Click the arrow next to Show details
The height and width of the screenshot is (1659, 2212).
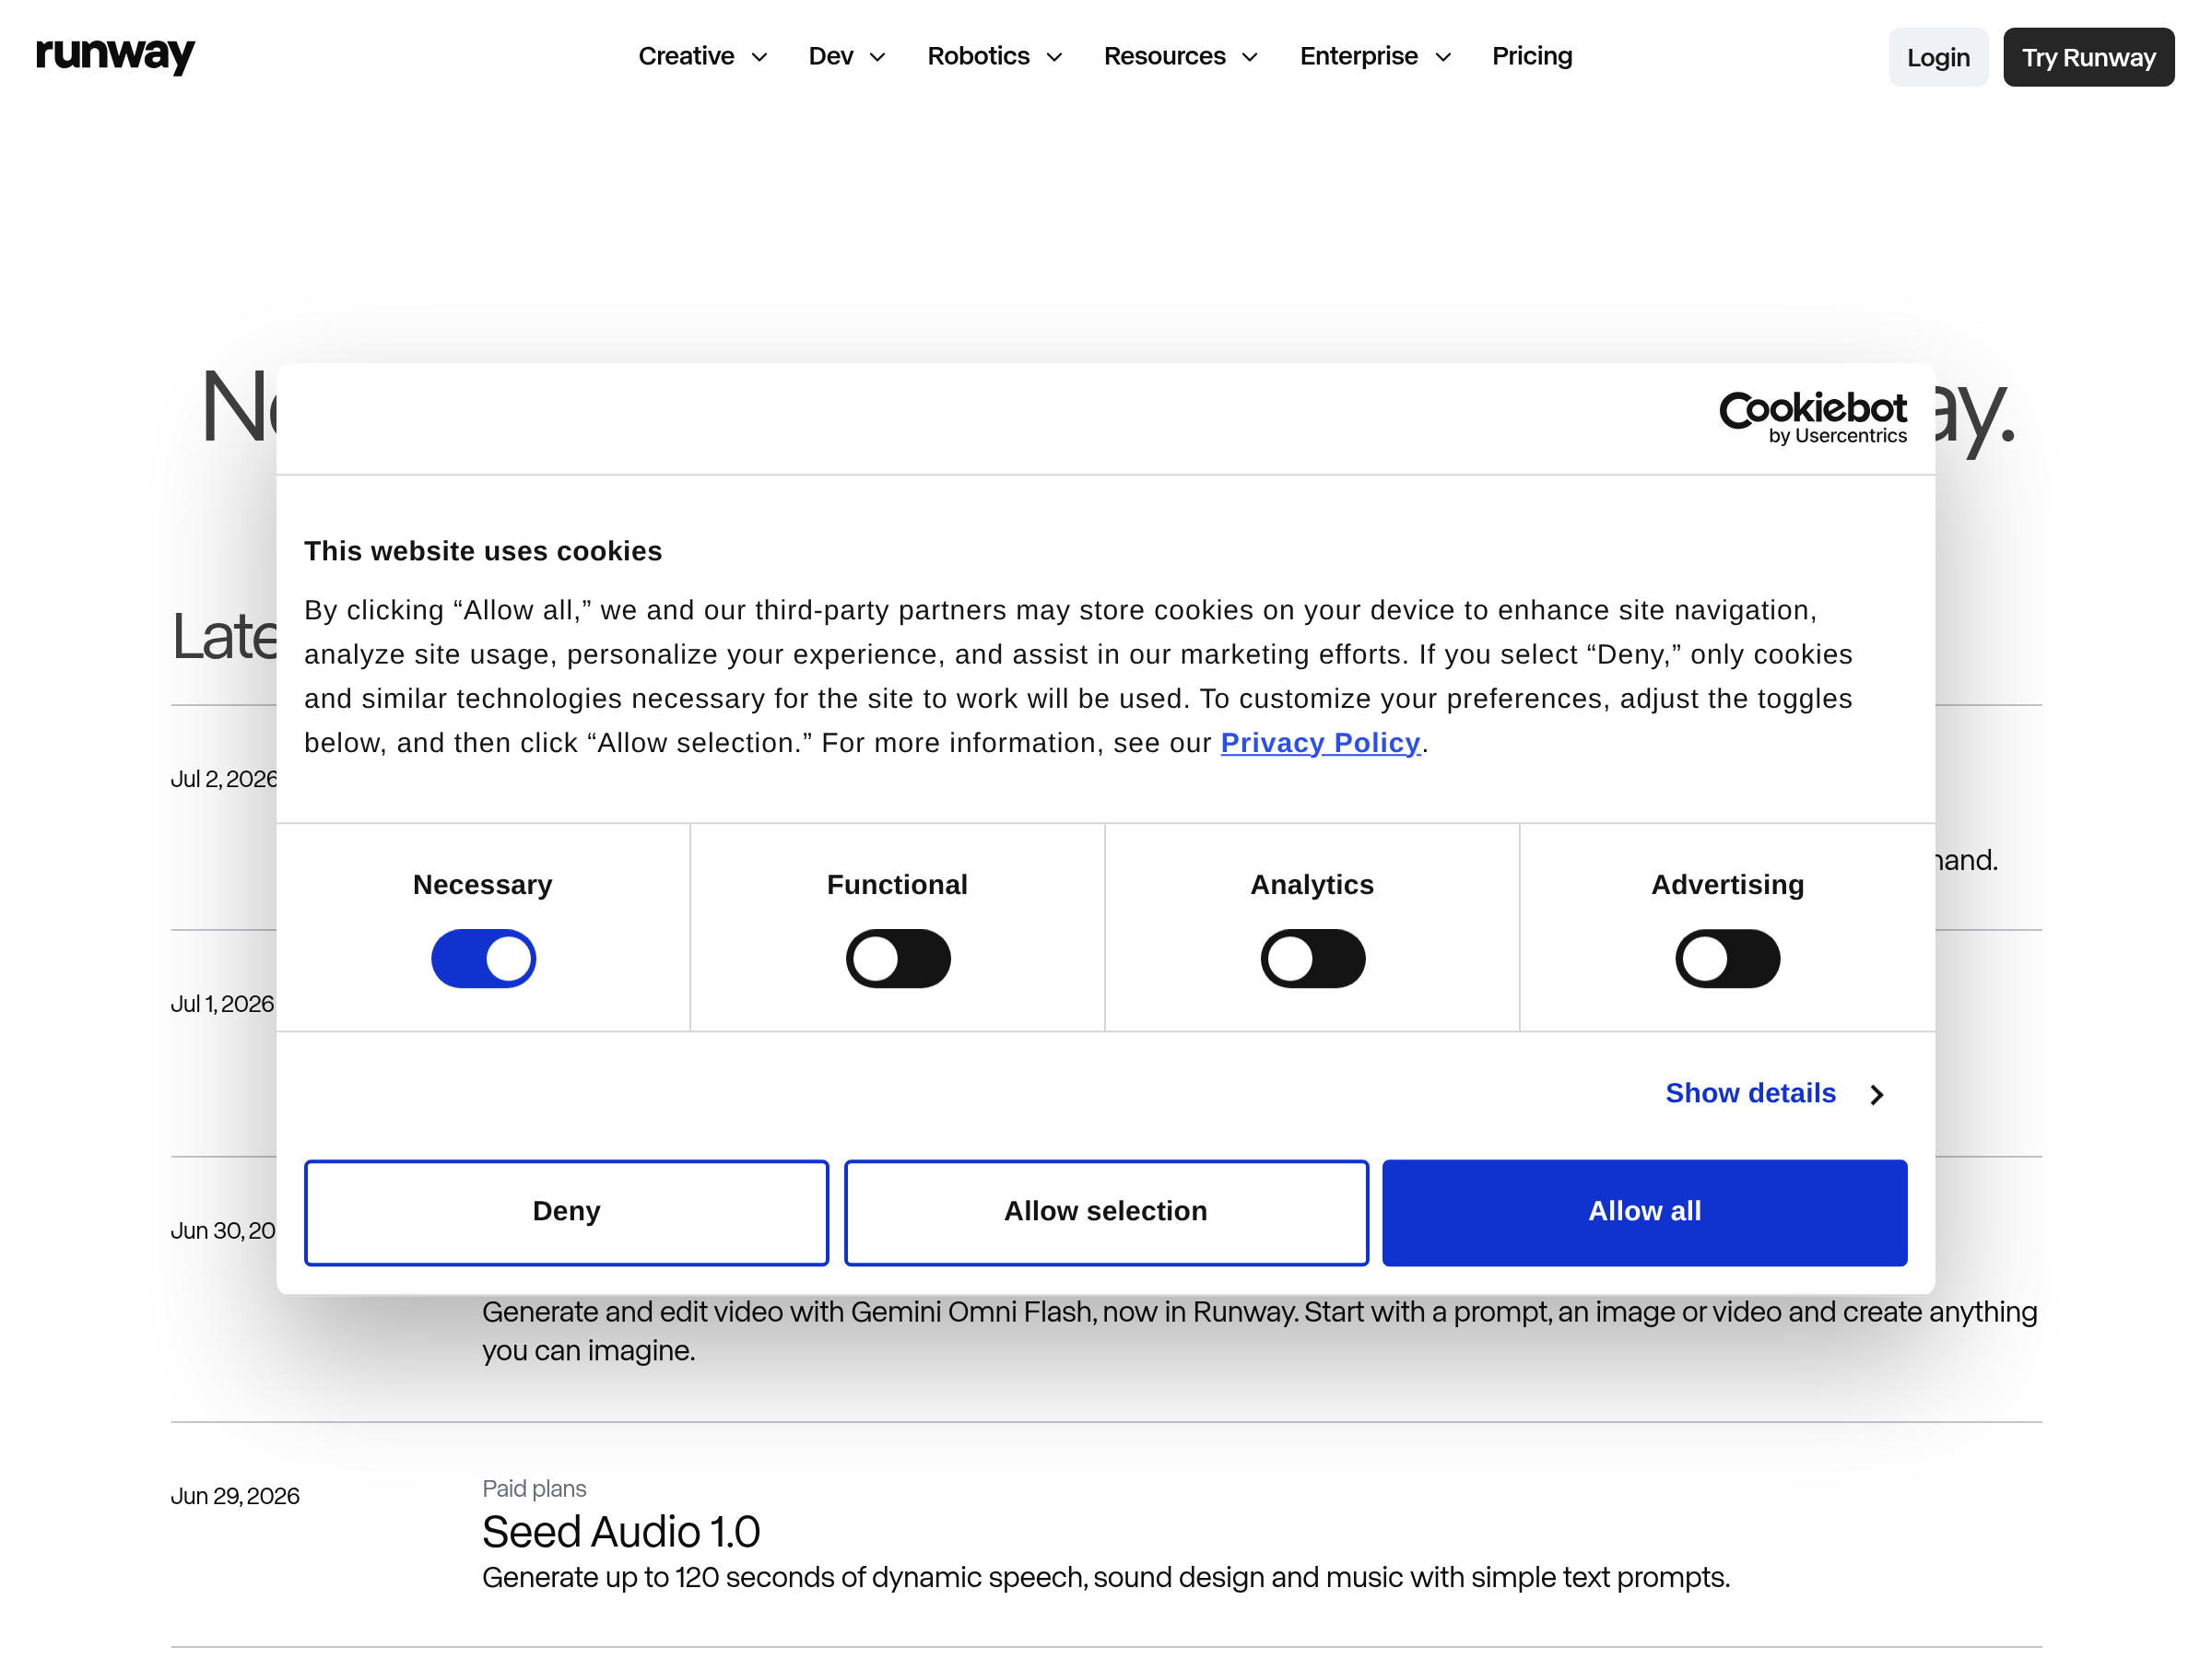1877,1095
